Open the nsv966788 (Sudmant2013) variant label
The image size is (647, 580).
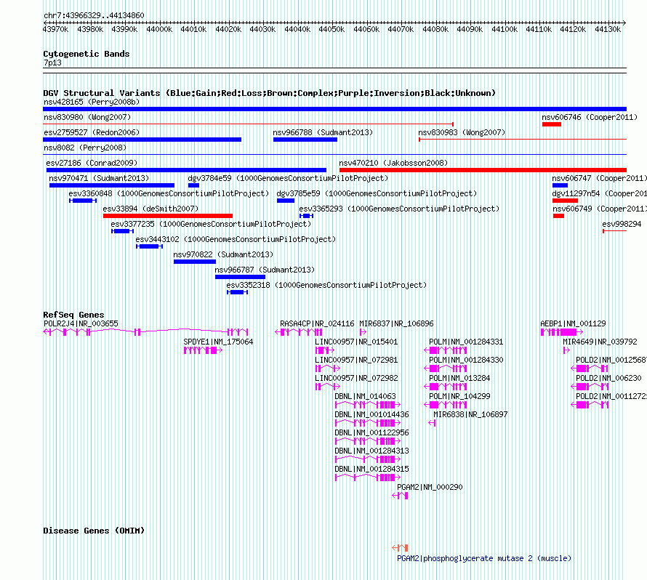(x=323, y=132)
